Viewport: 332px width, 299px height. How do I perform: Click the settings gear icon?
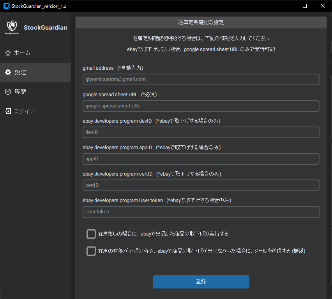(8, 72)
